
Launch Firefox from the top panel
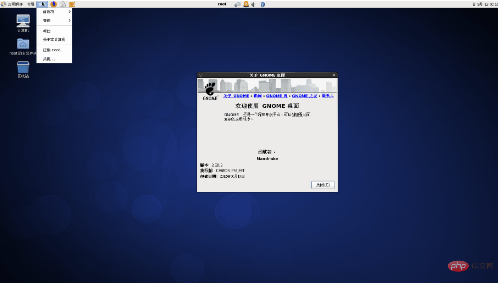(x=53, y=4)
